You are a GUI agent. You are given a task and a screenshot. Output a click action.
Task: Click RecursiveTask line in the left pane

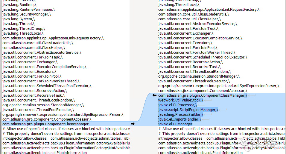click(34, 96)
